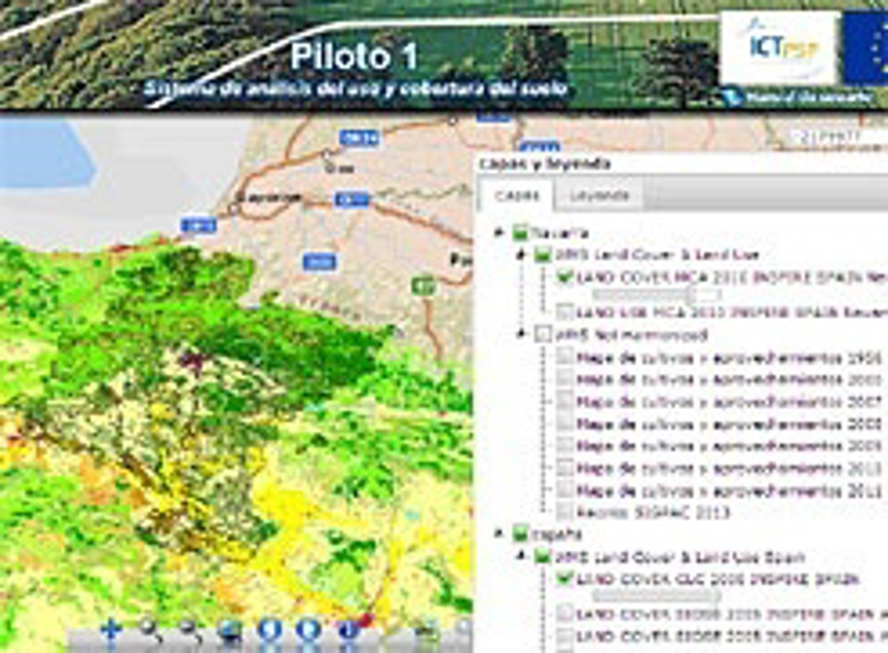The image size is (888, 653).
Task: Uncheck LAND COVER MCA INSPIRE SPAIN layer
Action: [564, 277]
